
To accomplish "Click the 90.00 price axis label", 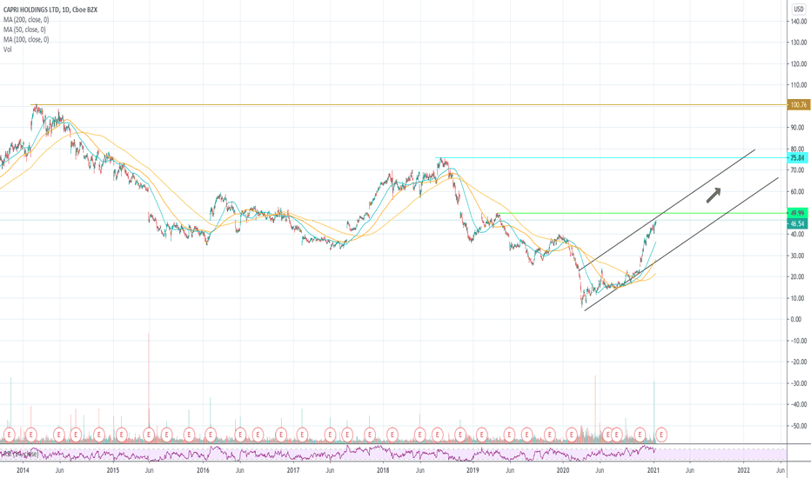I will pos(799,128).
